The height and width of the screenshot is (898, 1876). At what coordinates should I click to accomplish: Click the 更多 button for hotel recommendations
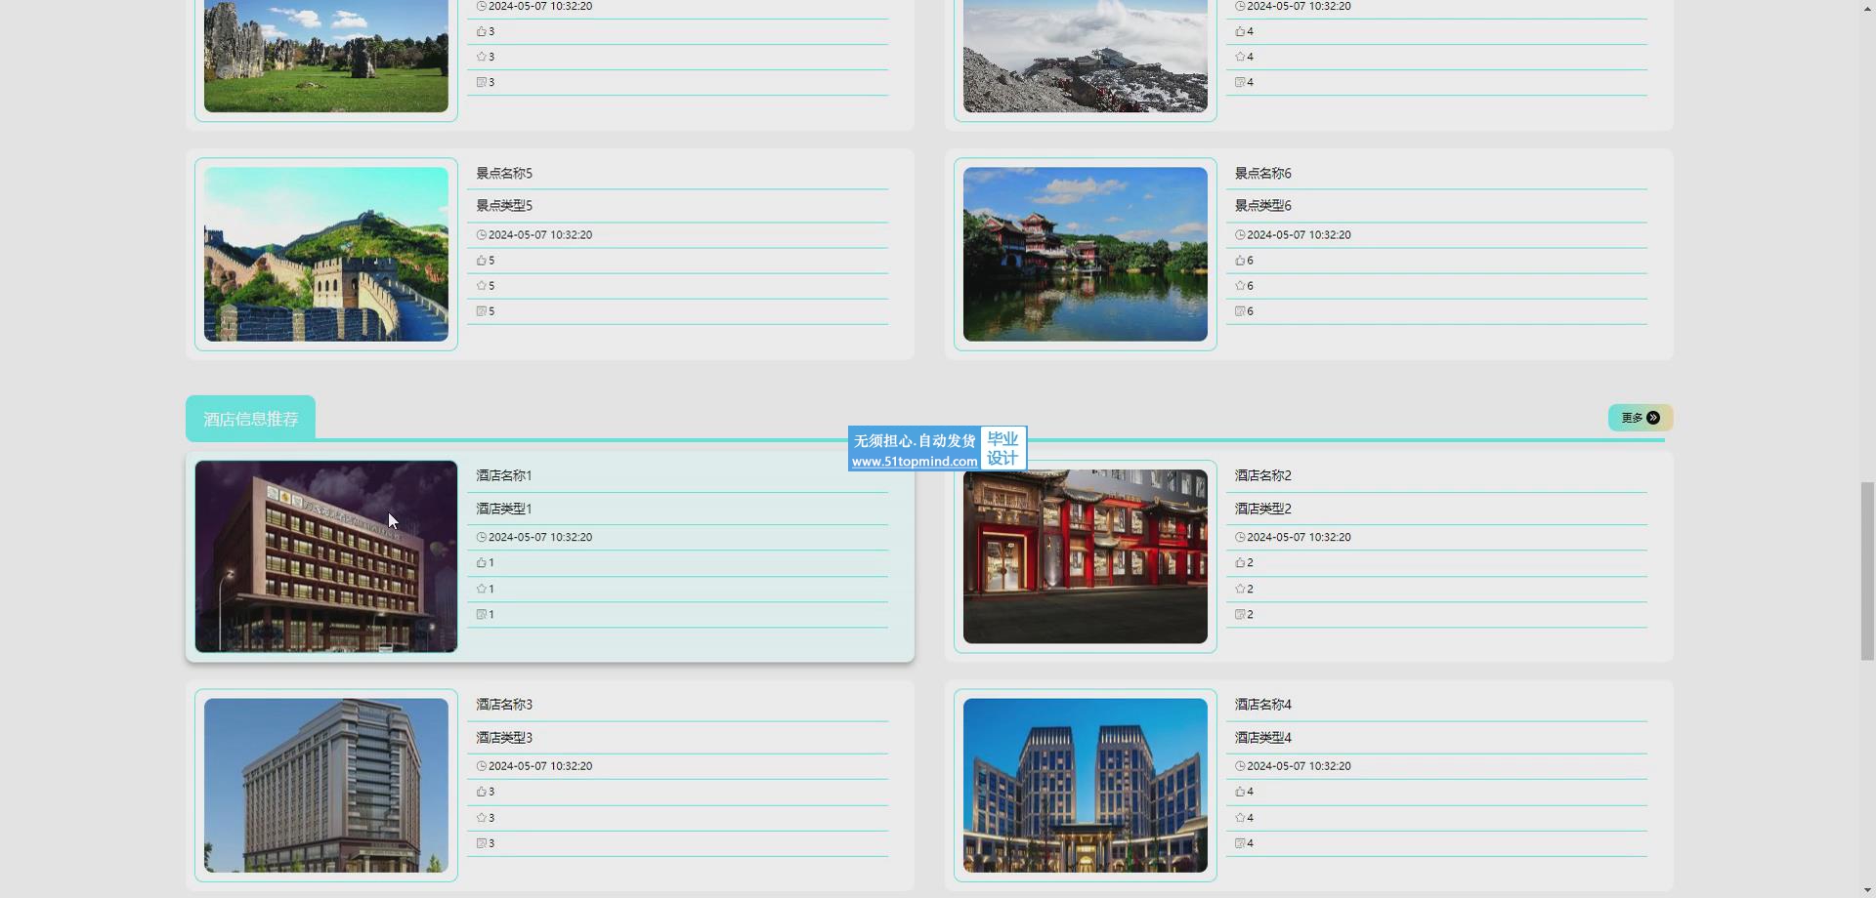point(1641,418)
